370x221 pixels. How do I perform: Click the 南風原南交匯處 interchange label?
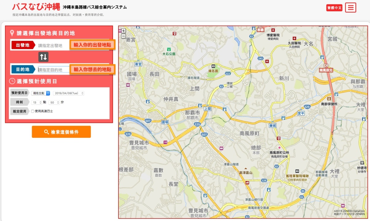click(x=259, y=208)
